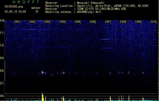Click the meteor label
This screenshot has width=159, height=101.
(x=36, y=8)
